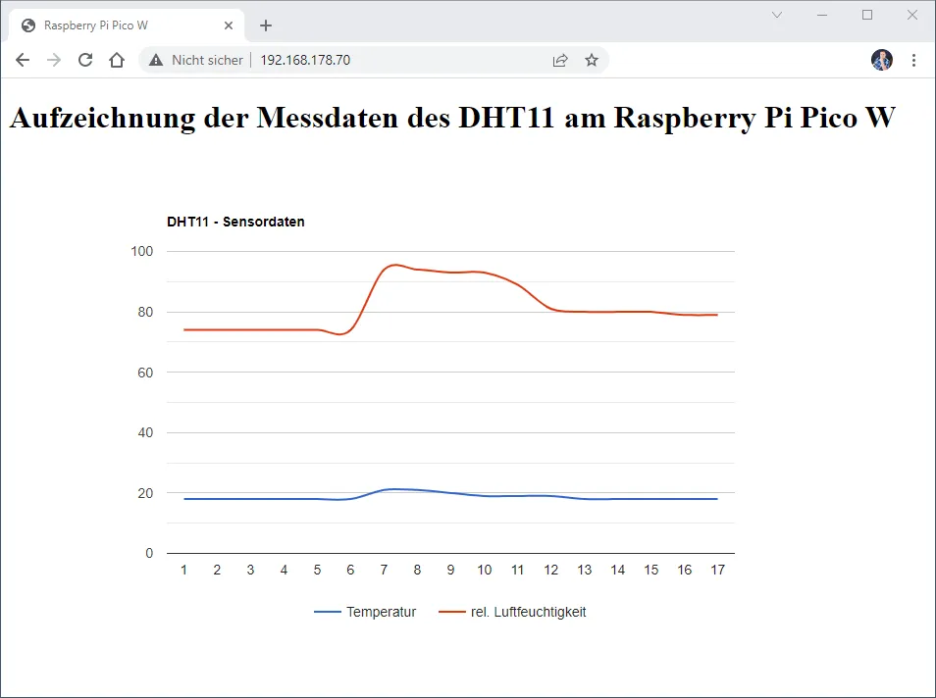Click the share icon in the address bar
Image resolution: width=936 pixels, height=698 pixels.
(x=560, y=60)
